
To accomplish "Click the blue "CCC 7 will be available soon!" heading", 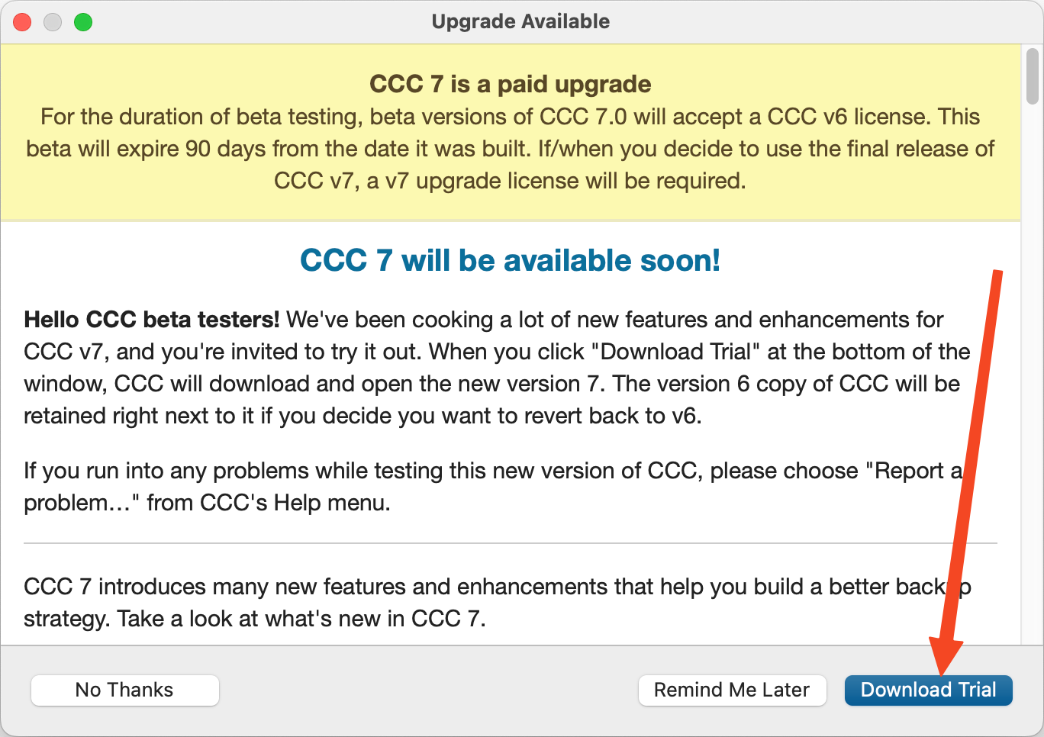I will point(510,260).
